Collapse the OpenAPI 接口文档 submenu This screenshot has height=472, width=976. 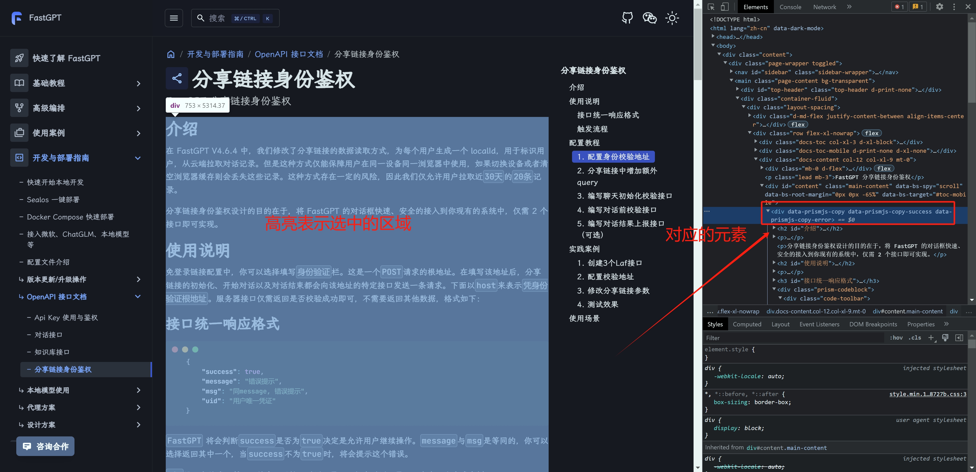[x=138, y=297]
